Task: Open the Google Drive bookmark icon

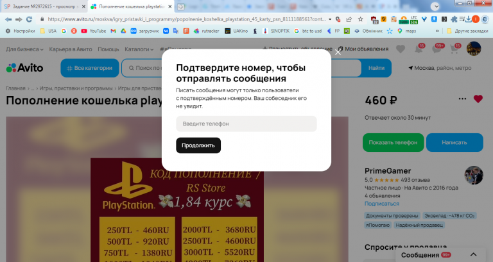Action: [123, 31]
